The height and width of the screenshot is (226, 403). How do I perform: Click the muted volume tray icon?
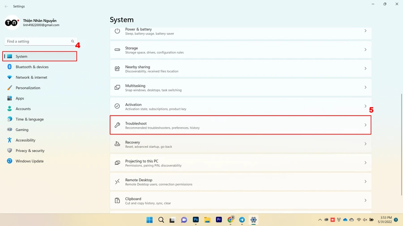(x=365, y=220)
